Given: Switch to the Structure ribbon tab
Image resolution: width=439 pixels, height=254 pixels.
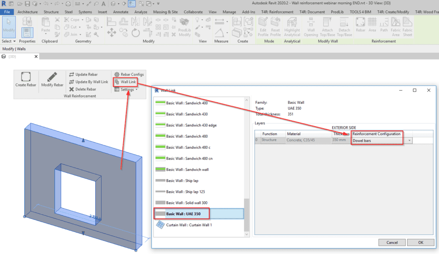Looking at the screenshot, I should point(51,12).
